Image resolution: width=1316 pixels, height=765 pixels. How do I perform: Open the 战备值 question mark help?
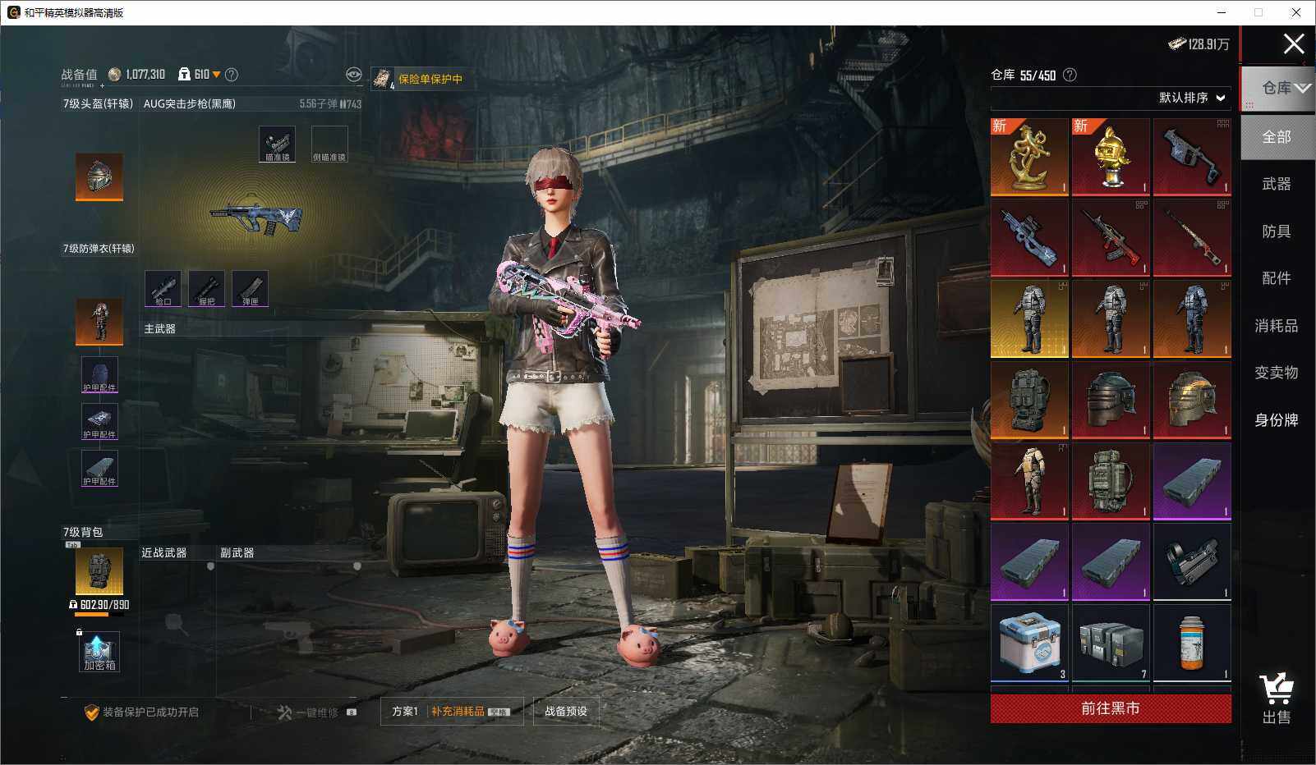(232, 75)
